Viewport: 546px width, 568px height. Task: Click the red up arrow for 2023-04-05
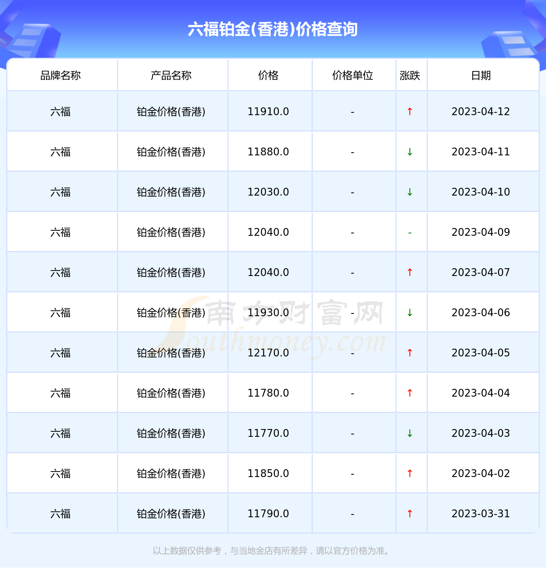point(410,353)
